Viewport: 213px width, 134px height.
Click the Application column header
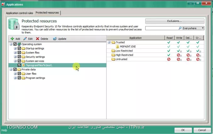click(x=135, y=38)
